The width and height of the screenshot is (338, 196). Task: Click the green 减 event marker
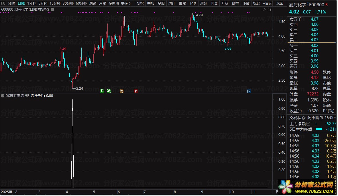pos(109,91)
